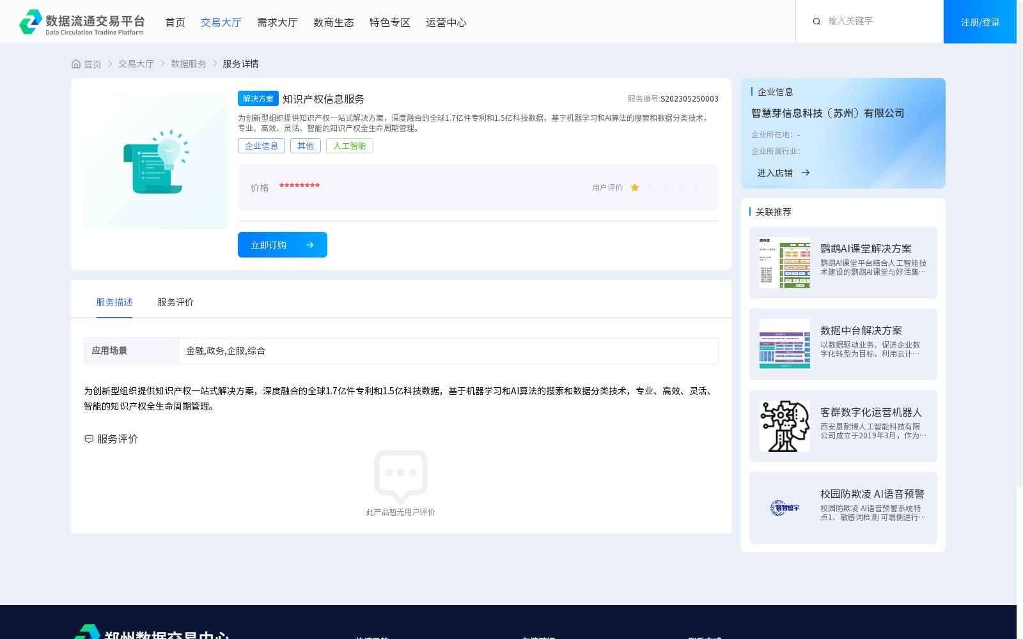1023x639 pixels.
Task: Click the fourth rating star
Action: [x=681, y=187]
